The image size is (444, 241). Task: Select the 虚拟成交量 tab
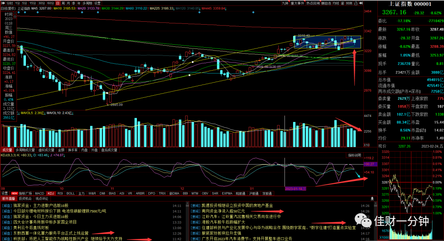46,150
